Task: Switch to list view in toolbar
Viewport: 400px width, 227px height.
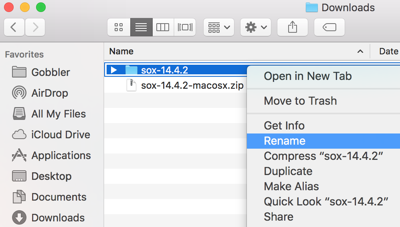Action: [141, 27]
